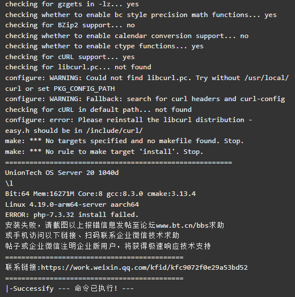Click the cURL in default path line
This screenshot has height=297, width=295.
(x=98, y=110)
